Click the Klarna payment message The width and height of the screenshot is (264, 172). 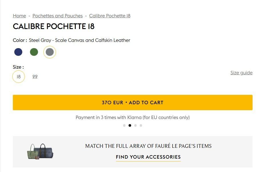[x=133, y=117]
